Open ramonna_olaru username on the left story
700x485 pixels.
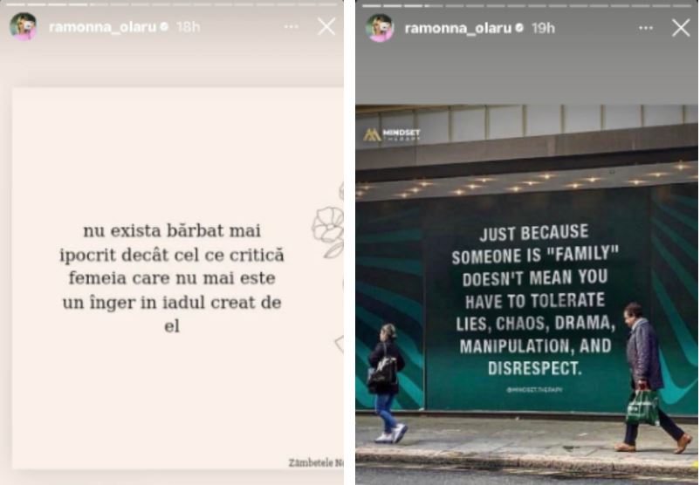103,27
